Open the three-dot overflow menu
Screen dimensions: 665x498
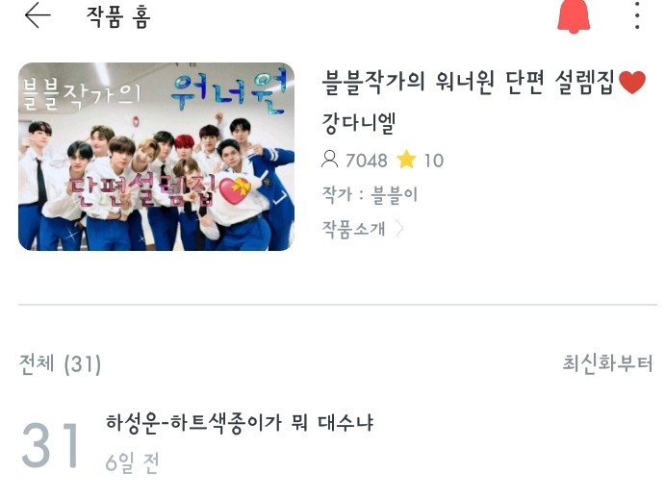[637, 15]
